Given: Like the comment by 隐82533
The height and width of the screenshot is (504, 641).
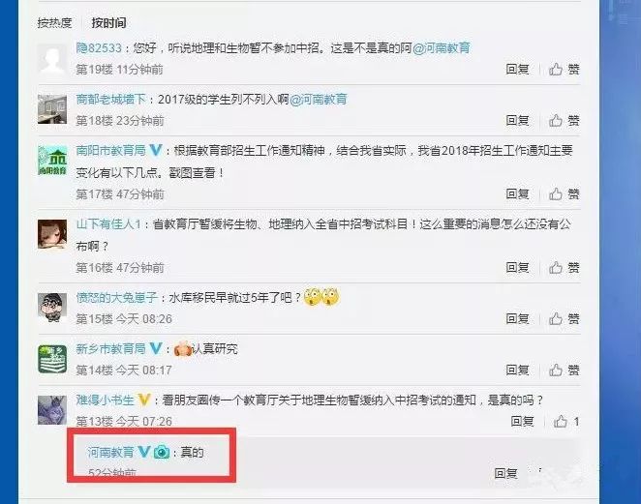Looking at the screenshot, I should point(564,69).
